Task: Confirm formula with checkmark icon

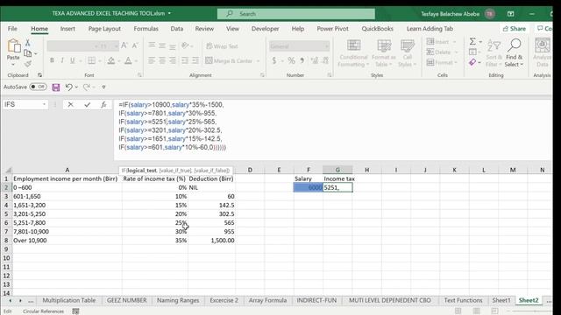Action: click(87, 105)
